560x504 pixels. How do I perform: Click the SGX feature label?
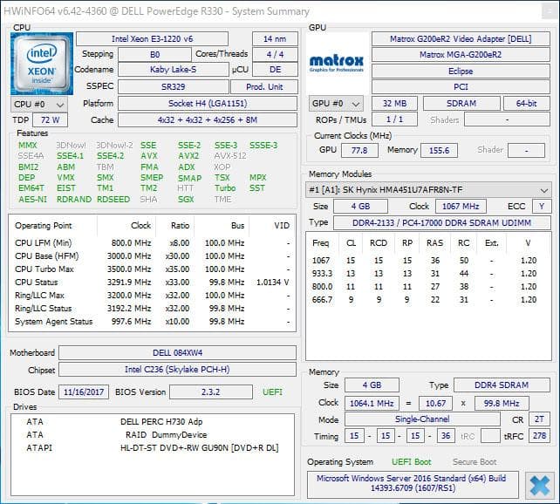(x=186, y=199)
